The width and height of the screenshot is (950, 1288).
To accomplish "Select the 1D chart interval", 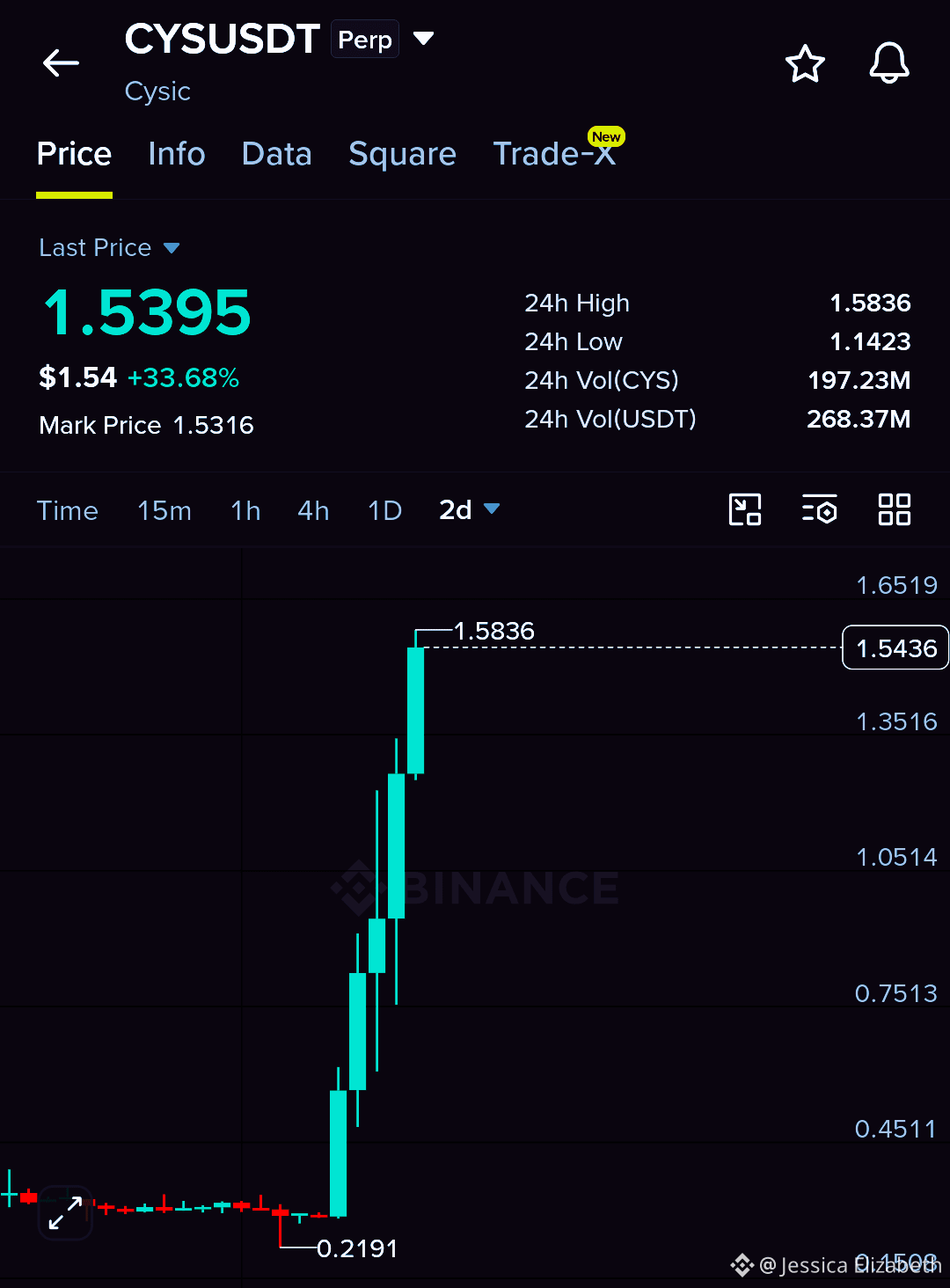I will point(384,510).
